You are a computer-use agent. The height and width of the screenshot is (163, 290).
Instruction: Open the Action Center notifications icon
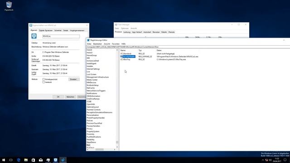(285, 160)
